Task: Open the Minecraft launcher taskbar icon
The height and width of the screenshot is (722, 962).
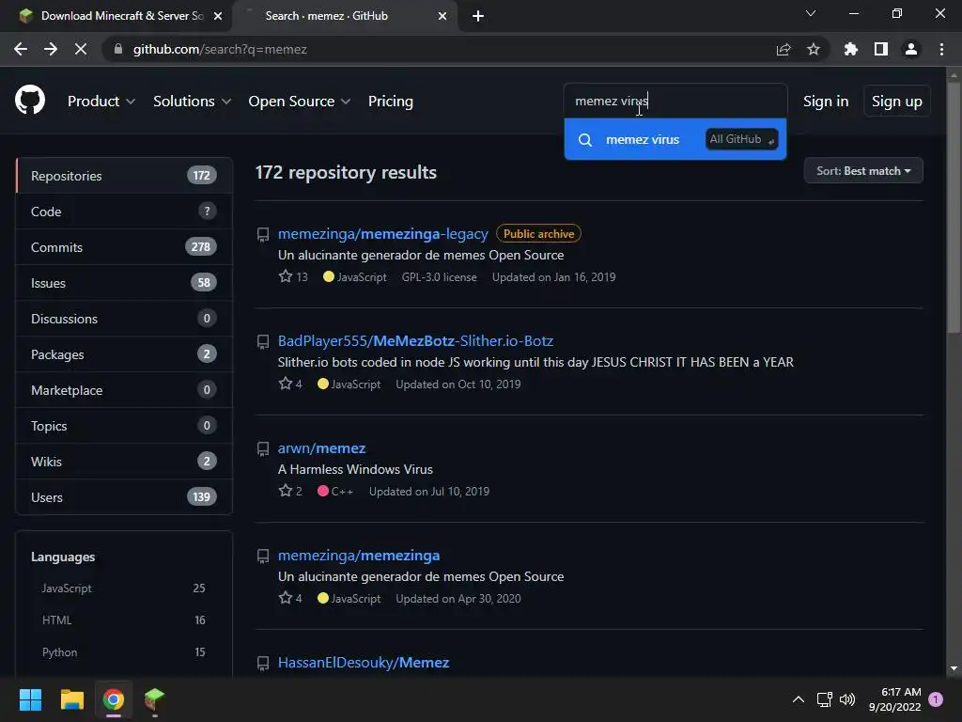Action: point(155,699)
